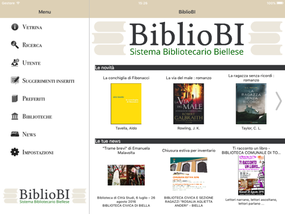Open the Biblioteche menu item
The width and height of the screenshot is (285, 214).
pos(37,117)
